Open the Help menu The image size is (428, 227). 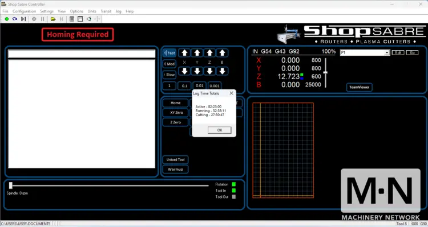pos(130,11)
